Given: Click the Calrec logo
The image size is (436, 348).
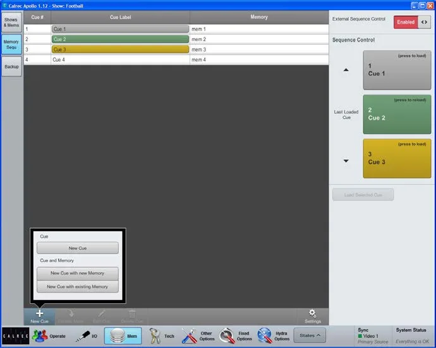Looking at the screenshot, I should click(x=16, y=336).
